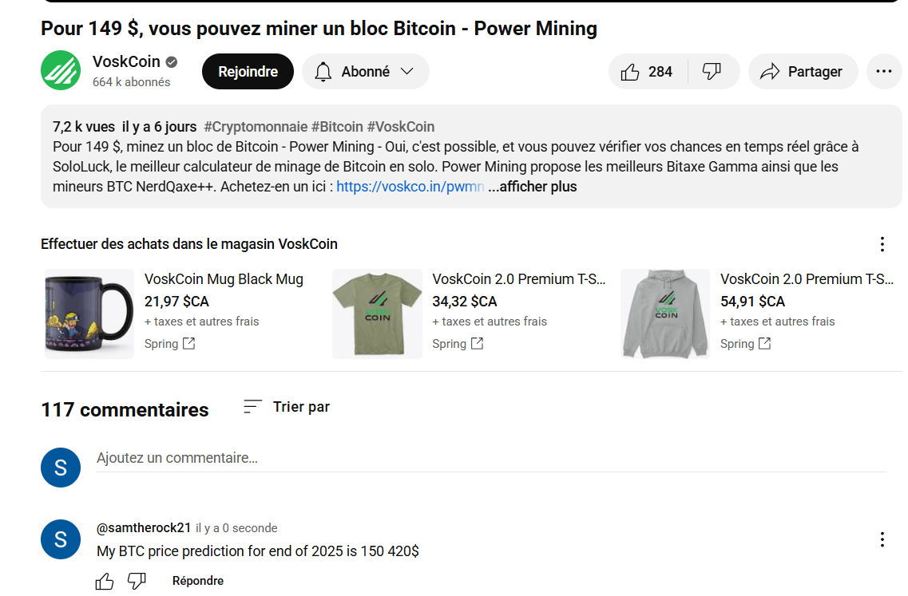
Task: Click the VoskCoin channel avatar logo
Action: pos(61,70)
